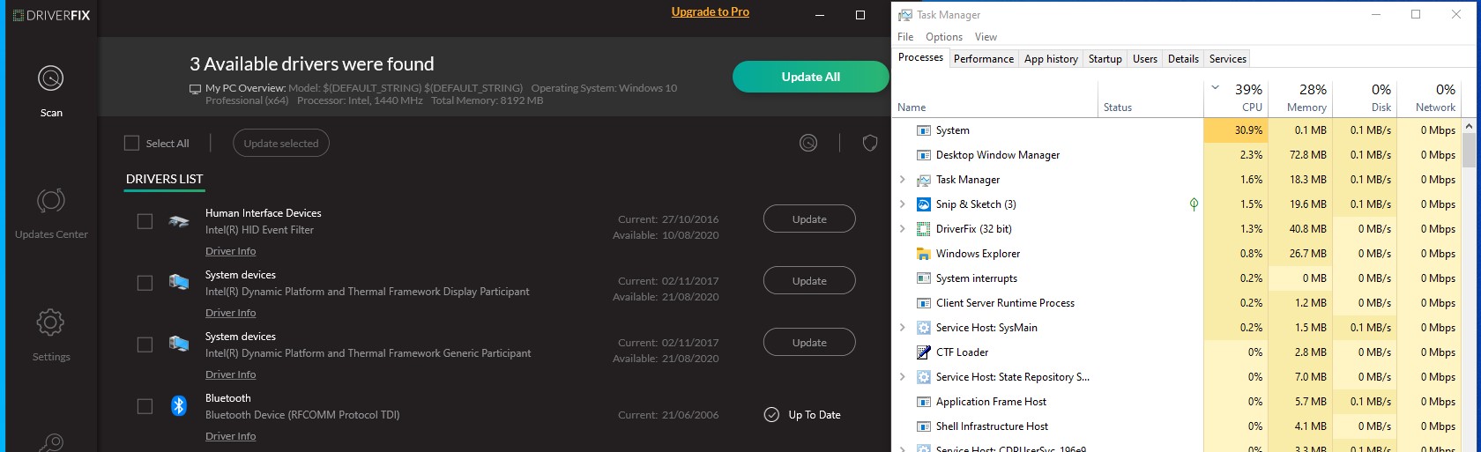Click the Task Manager title bar icon
This screenshot has width=1481, height=452.
905,15
